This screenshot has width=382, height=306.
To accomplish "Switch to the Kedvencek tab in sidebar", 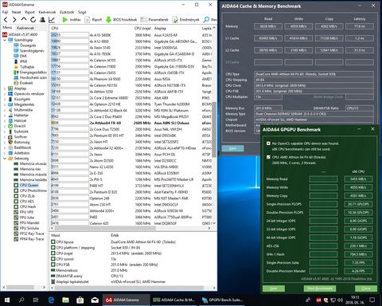I will coord(25,28).
